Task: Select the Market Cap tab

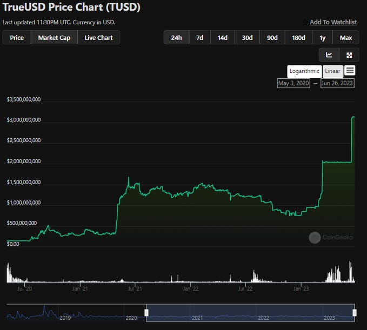Action: click(x=54, y=38)
